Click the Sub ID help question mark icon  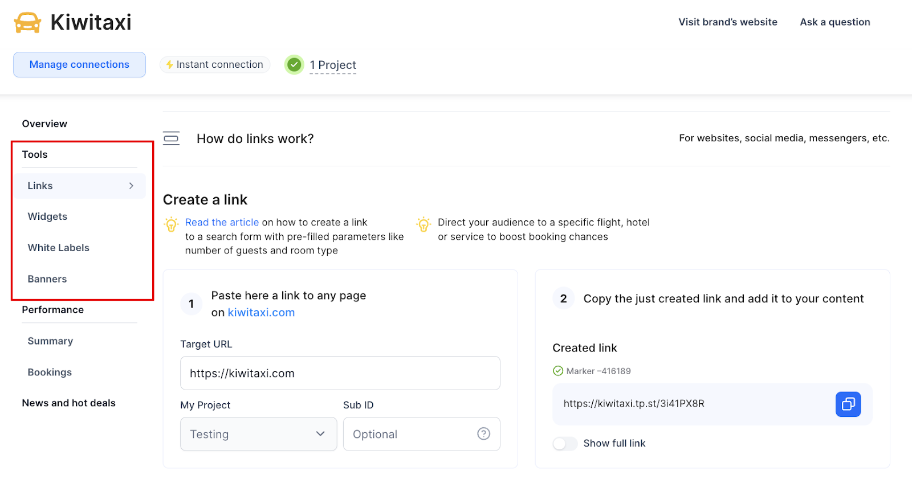[483, 434]
